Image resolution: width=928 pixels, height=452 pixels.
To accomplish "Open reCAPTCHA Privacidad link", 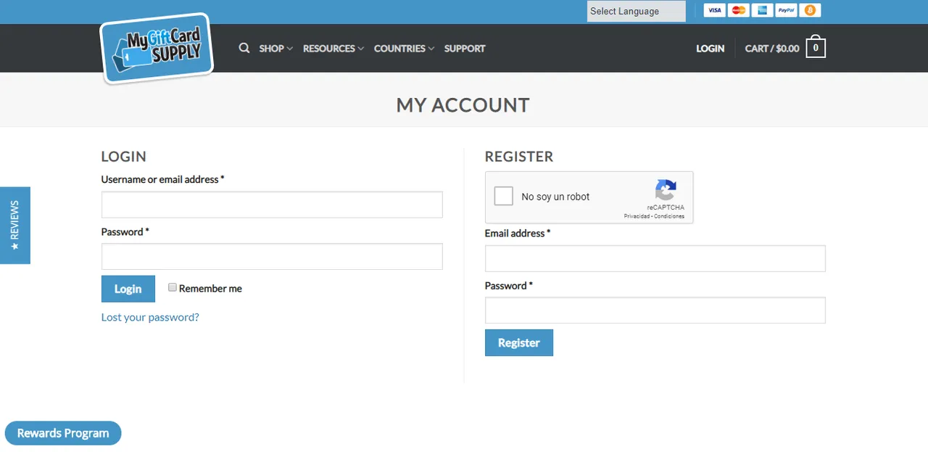I will tap(637, 216).
